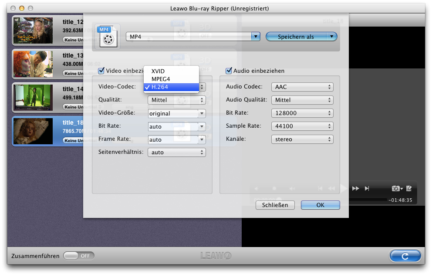
Task: Skip to next chapter in player
Action: tap(367, 188)
